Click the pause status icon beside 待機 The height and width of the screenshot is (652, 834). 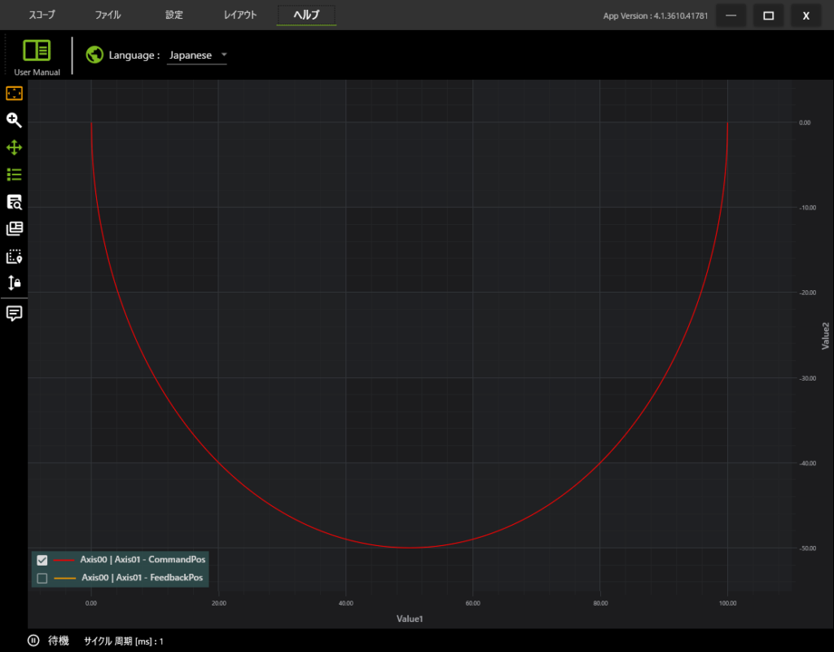click(33, 641)
